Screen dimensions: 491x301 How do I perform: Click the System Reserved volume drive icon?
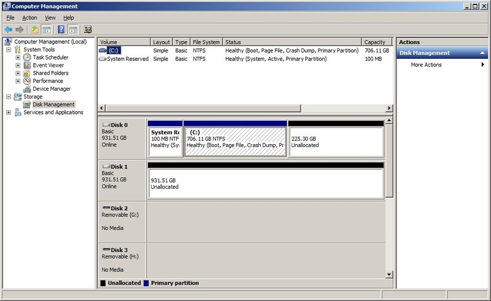pos(102,59)
